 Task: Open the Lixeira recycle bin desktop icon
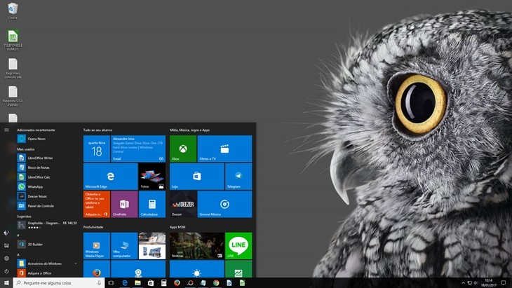tap(13, 11)
